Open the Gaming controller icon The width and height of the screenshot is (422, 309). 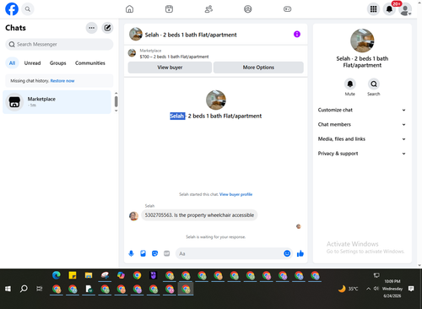tap(287, 9)
